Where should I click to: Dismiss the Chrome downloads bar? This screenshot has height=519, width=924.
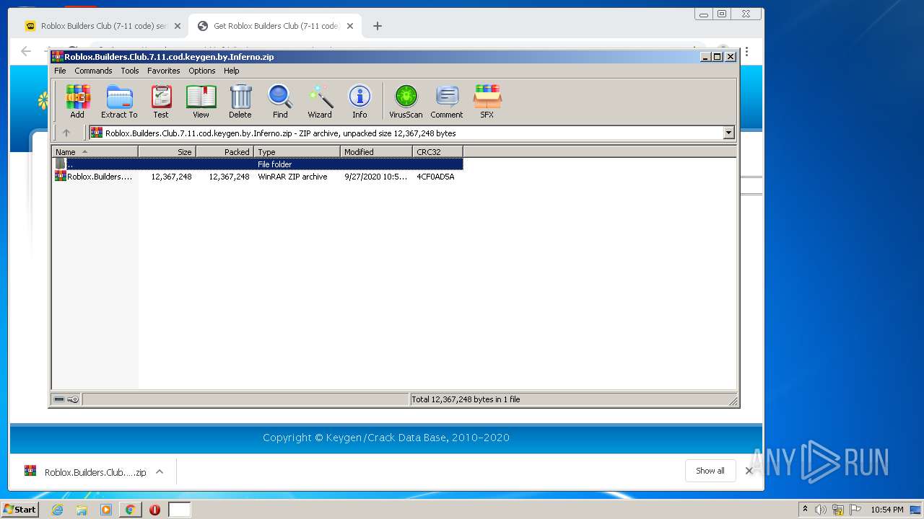click(749, 471)
